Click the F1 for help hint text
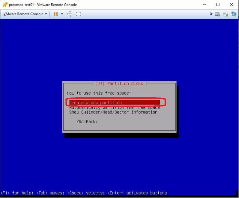Image resolution: width=239 pixels, height=198 pixels. tap(17, 193)
